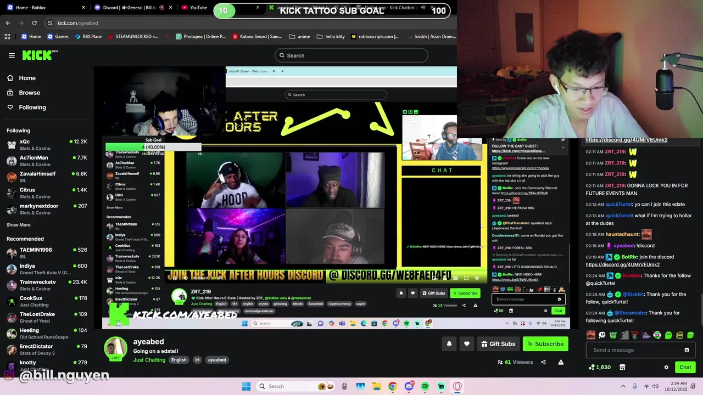Open ErectDictator in the Recommended list
This screenshot has width=703, height=395.
click(47, 349)
